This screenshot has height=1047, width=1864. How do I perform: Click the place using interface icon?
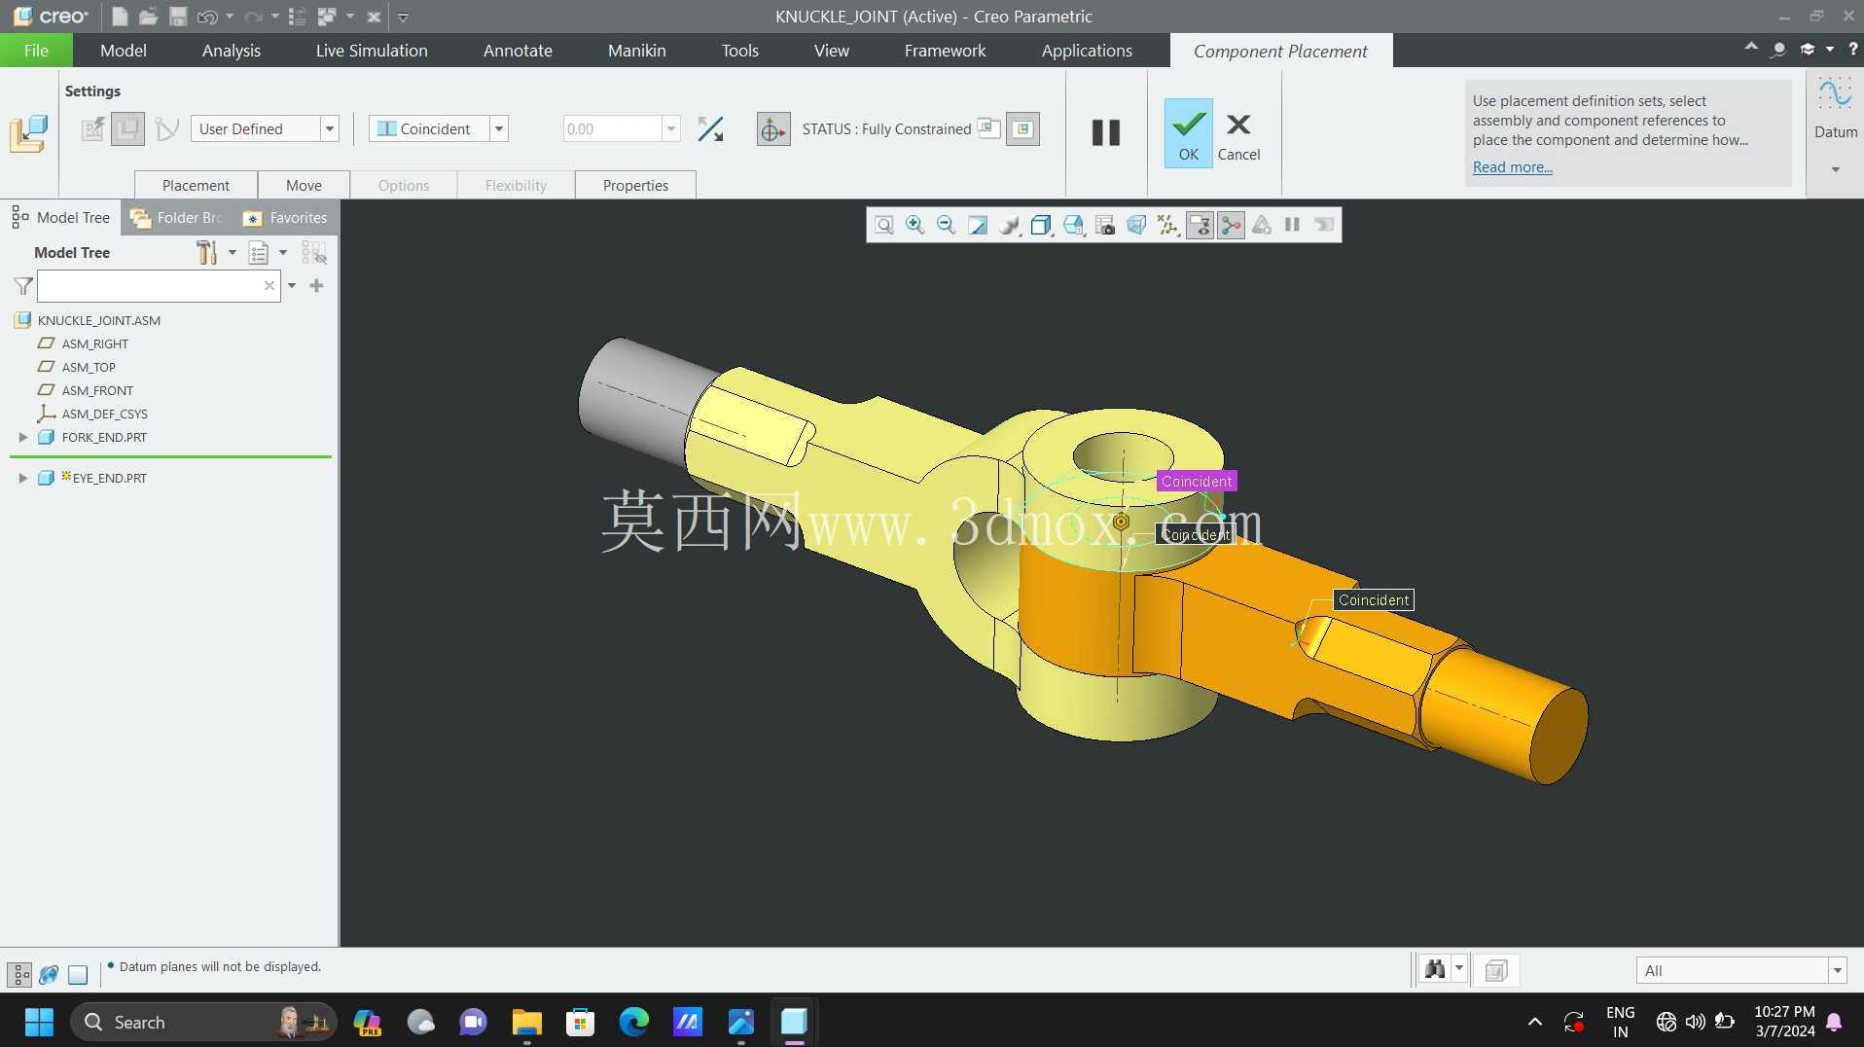coord(93,128)
